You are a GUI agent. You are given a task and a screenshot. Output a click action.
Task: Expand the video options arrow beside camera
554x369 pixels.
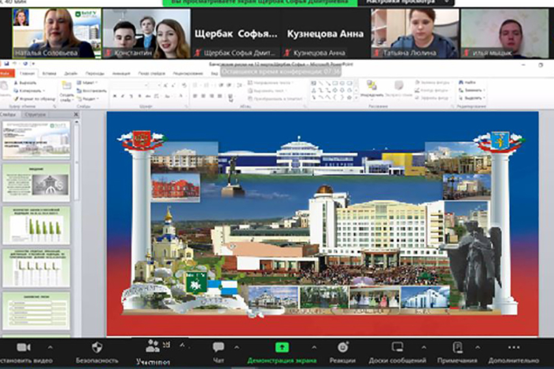tap(50, 347)
